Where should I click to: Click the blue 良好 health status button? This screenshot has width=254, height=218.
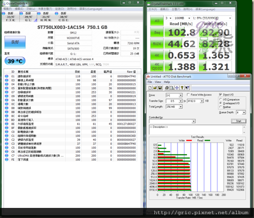[x=15, y=42]
